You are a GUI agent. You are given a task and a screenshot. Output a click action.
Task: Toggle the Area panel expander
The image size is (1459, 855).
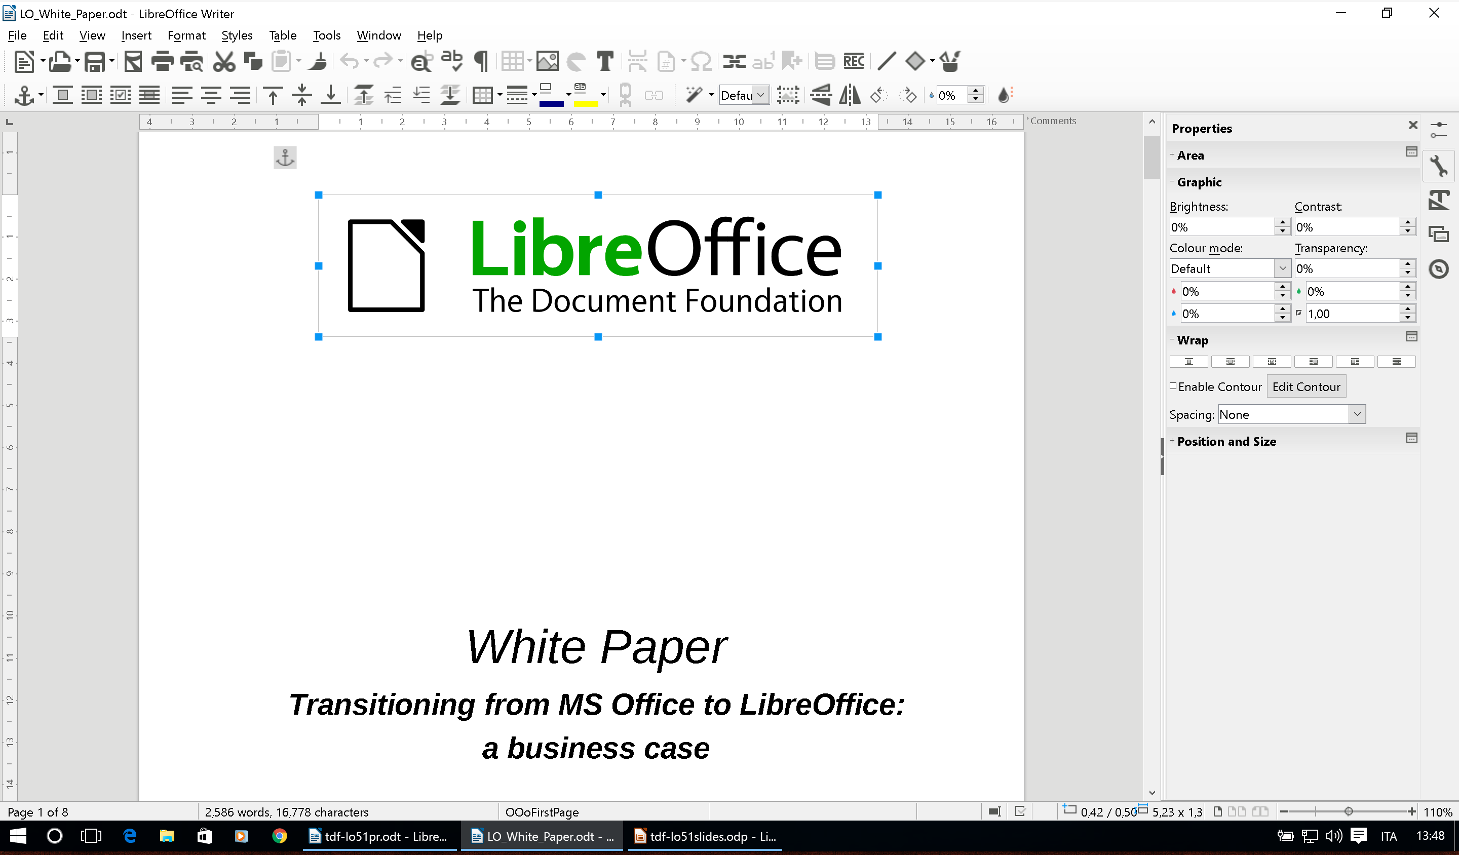(x=1172, y=154)
